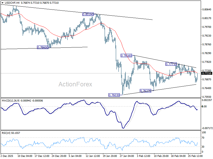This screenshot has width=213, height=159.
Task: Select the current price tag 0.77210
Action: (207, 73)
